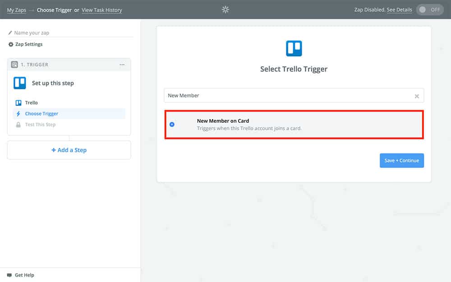Click the Add a Step button

pos(69,150)
